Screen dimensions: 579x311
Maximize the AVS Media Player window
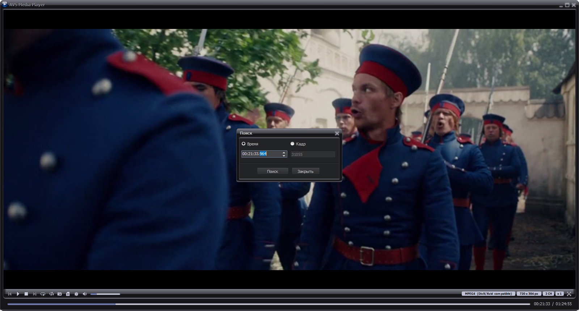pos(567,5)
